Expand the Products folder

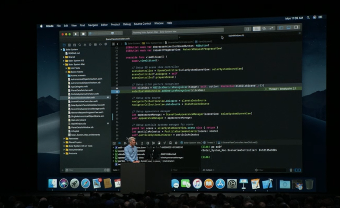coord(64,153)
